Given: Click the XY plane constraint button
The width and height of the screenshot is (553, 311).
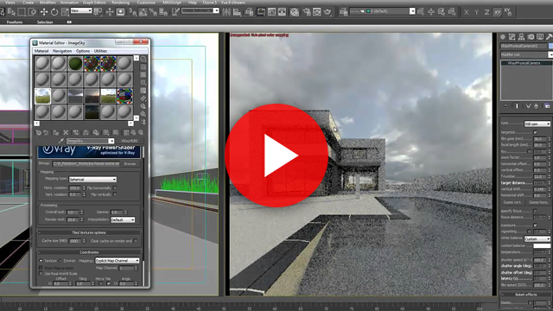Looking at the screenshot, I should (x=498, y=12).
